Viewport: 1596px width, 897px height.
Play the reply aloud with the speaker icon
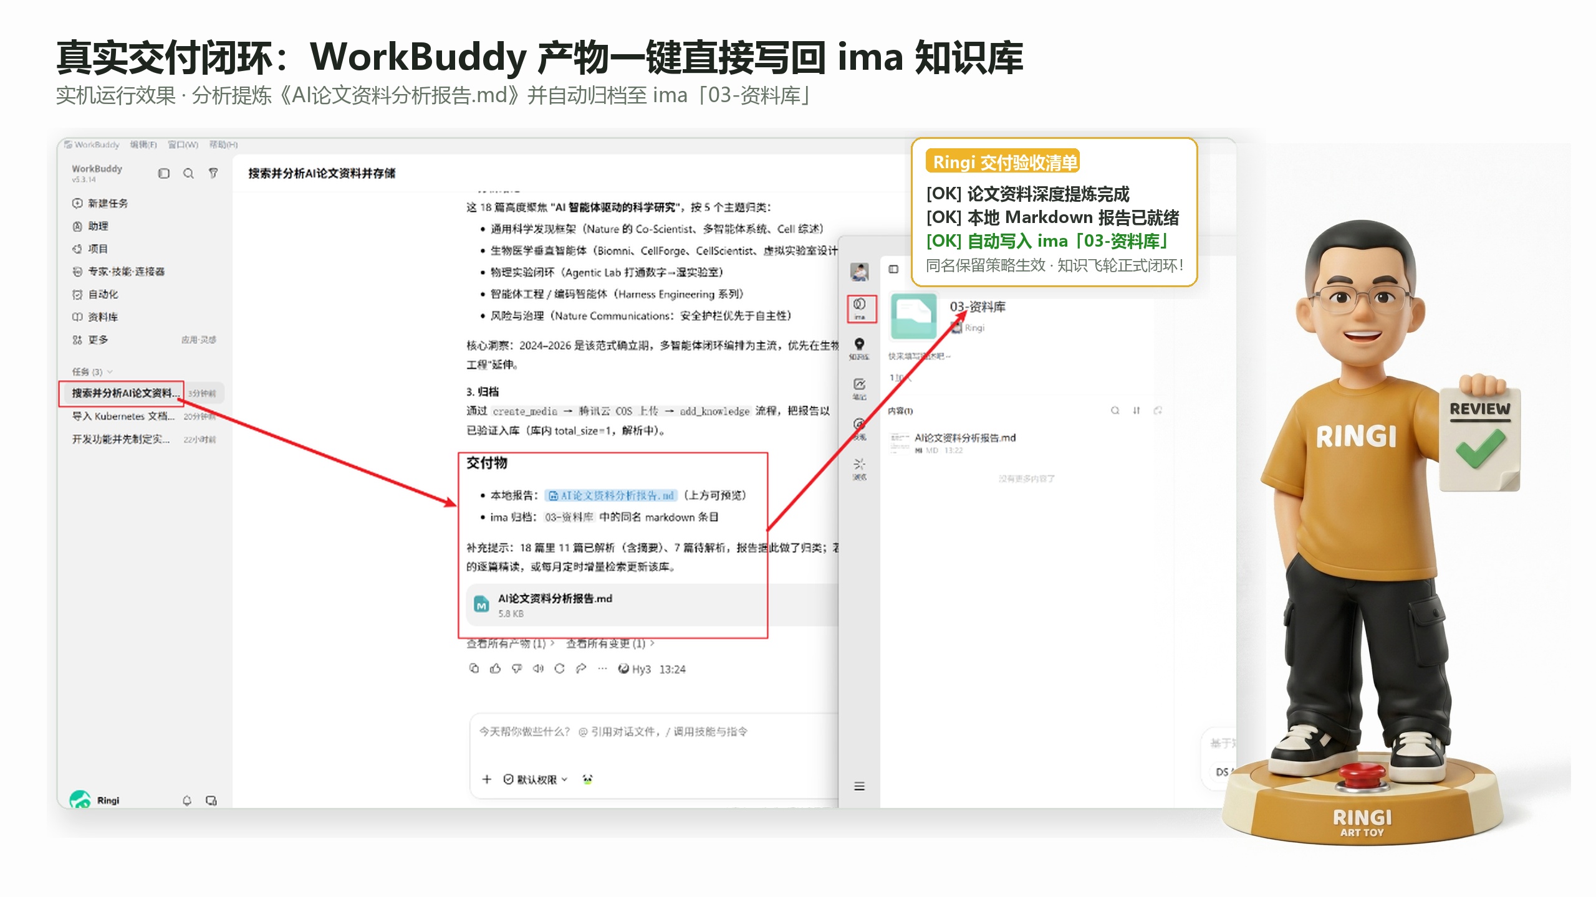tap(538, 668)
